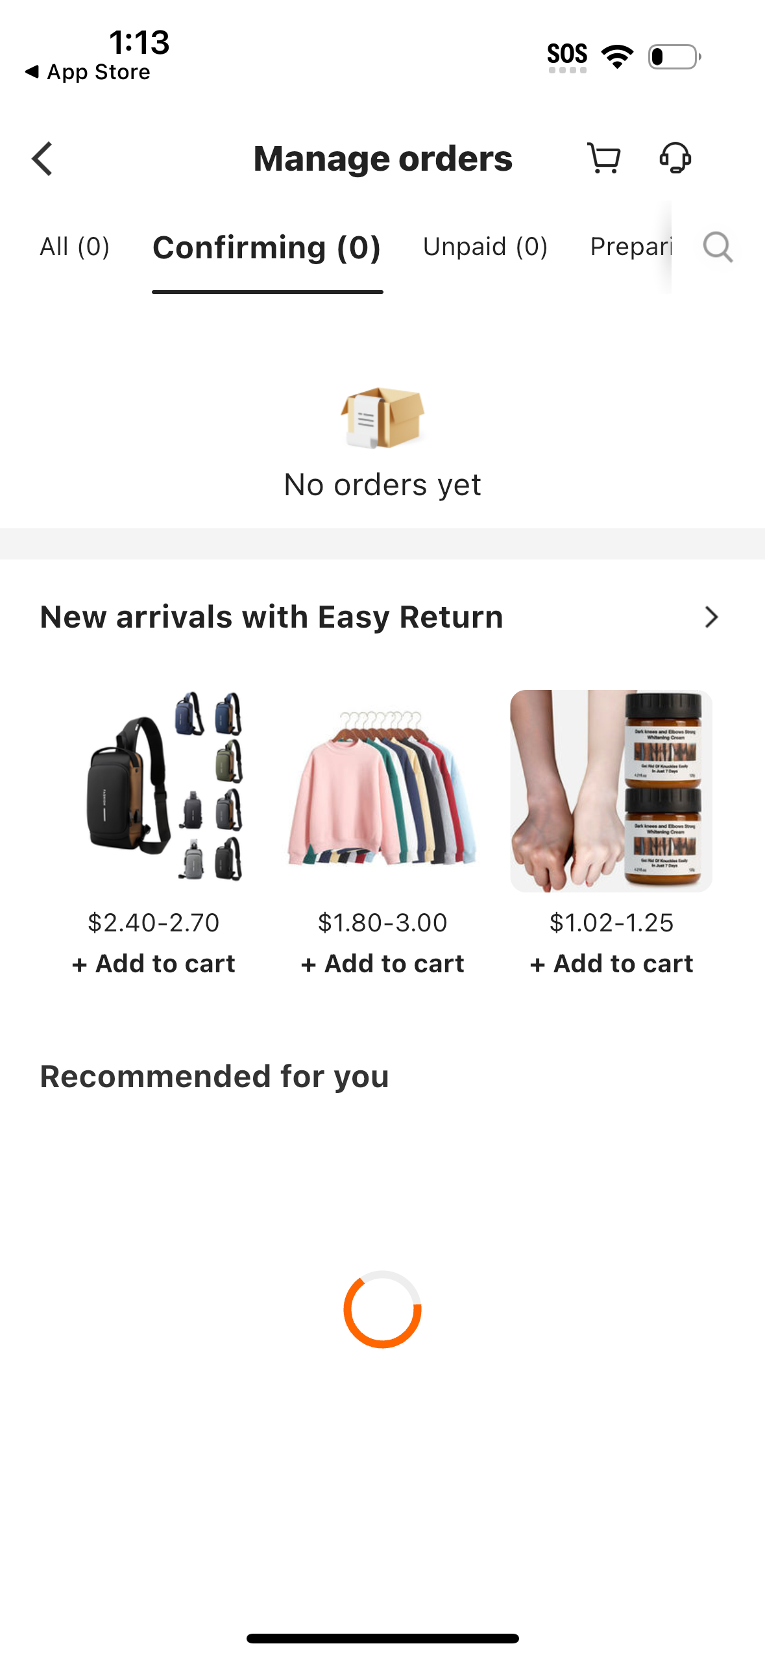Open the whitening cream product image
Image resolution: width=765 pixels, height=1659 pixels.
click(x=611, y=789)
